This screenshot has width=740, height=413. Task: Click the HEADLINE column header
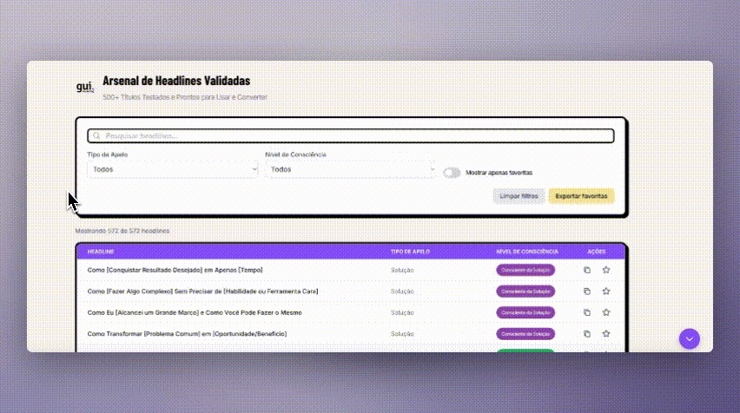pos(101,252)
